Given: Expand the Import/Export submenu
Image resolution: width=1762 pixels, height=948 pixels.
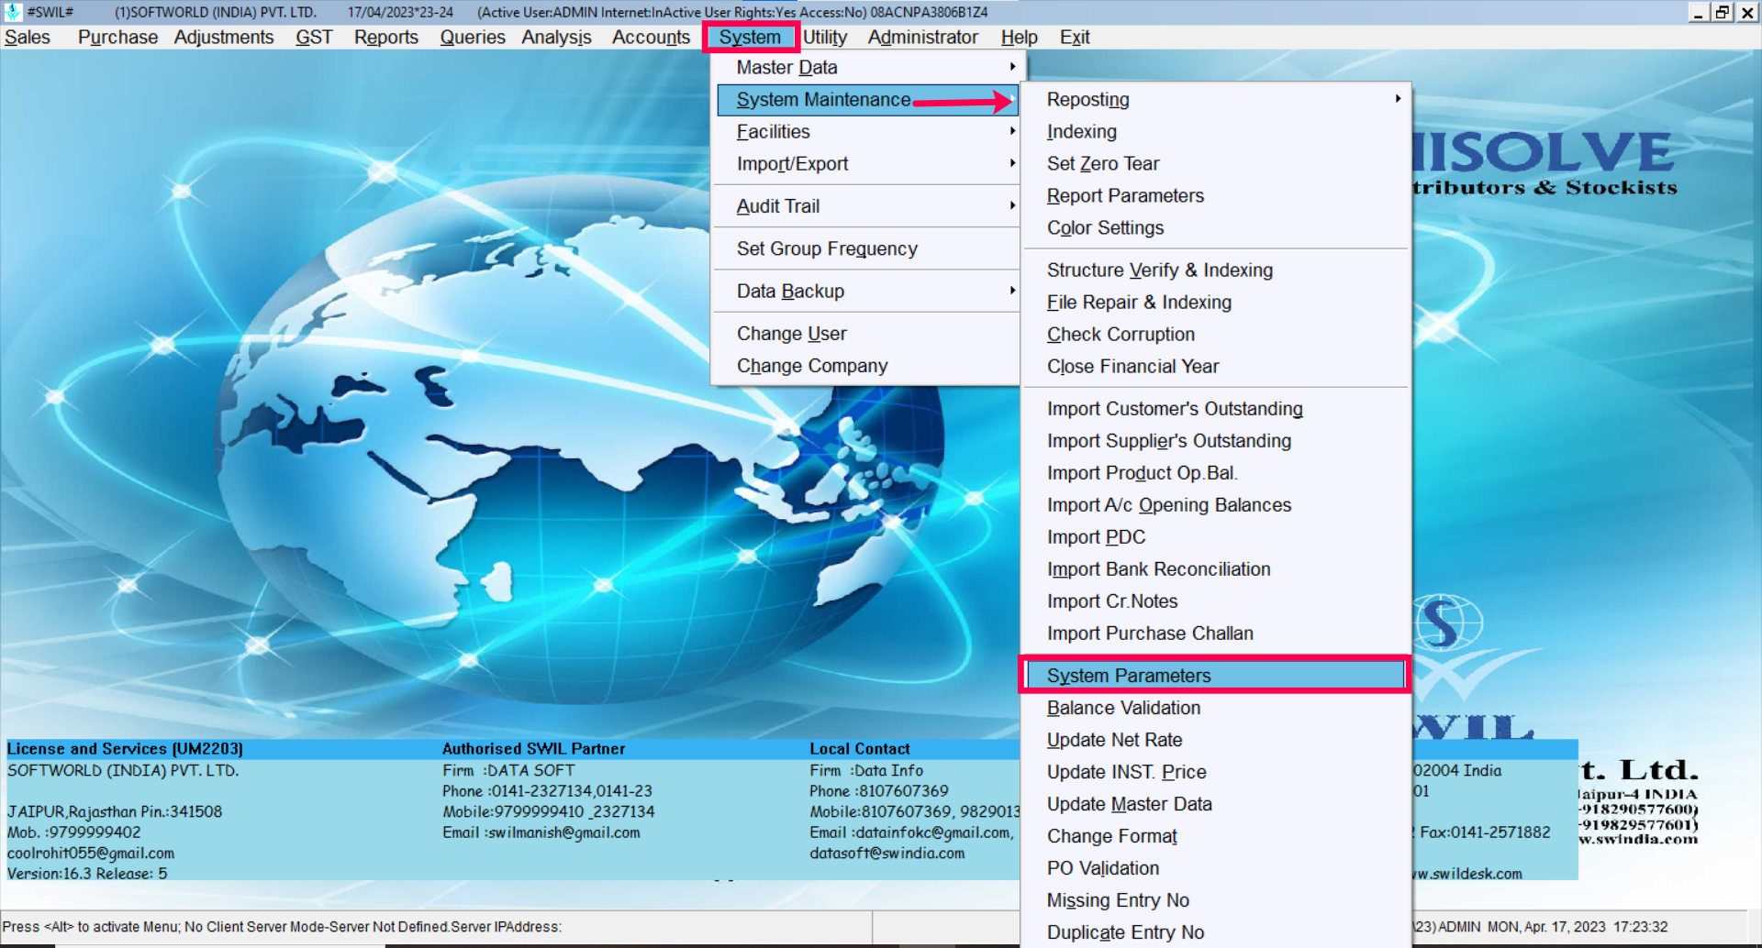Looking at the screenshot, I should coord(867,164).
